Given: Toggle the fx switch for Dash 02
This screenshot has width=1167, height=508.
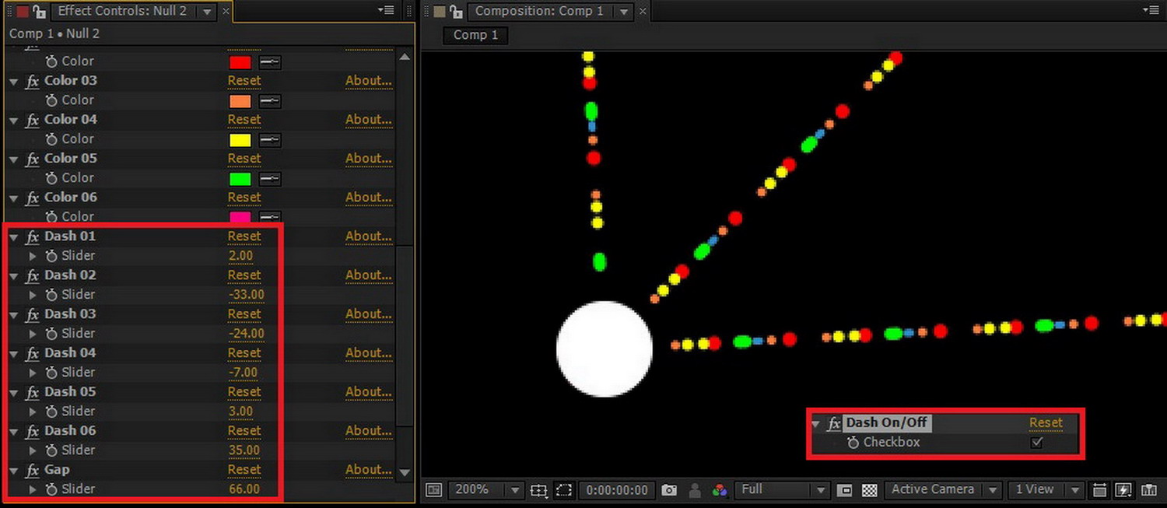Looking at the screenshot, I should tap(32, 275).
